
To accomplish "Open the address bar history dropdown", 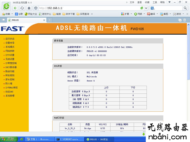I will click(x=146, y=8).
